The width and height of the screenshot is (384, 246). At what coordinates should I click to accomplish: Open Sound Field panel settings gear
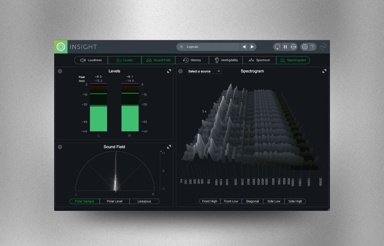(x=60, y=147)
